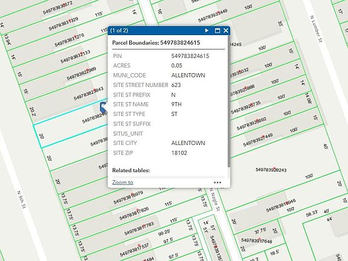Select site street name 9TH
This screenshot has height=261, width=348.
[x=176, y=105]
